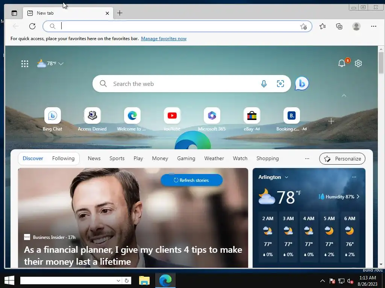Click the muted volume tray icon

[x=350, y=281]
